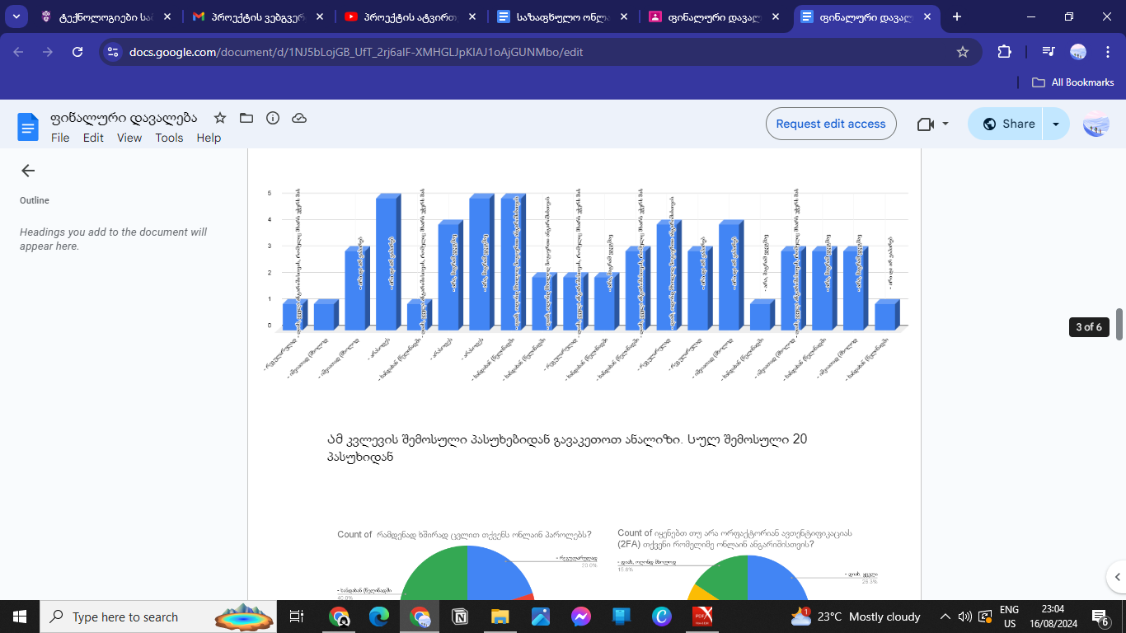This screenshot has height=633, width=1126.
Task: Open the media controls icon in Chrome
Action: coord(1048,52)
